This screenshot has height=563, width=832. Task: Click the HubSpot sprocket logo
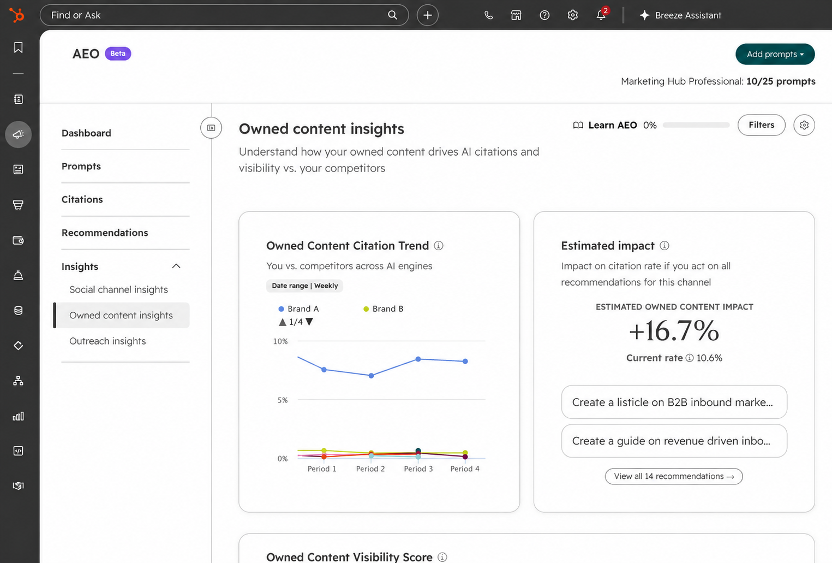[17, 15]
